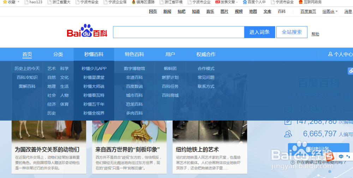Select the 首页 navigation tab
The width and height of the screenshot is (353, 178).
27,54
